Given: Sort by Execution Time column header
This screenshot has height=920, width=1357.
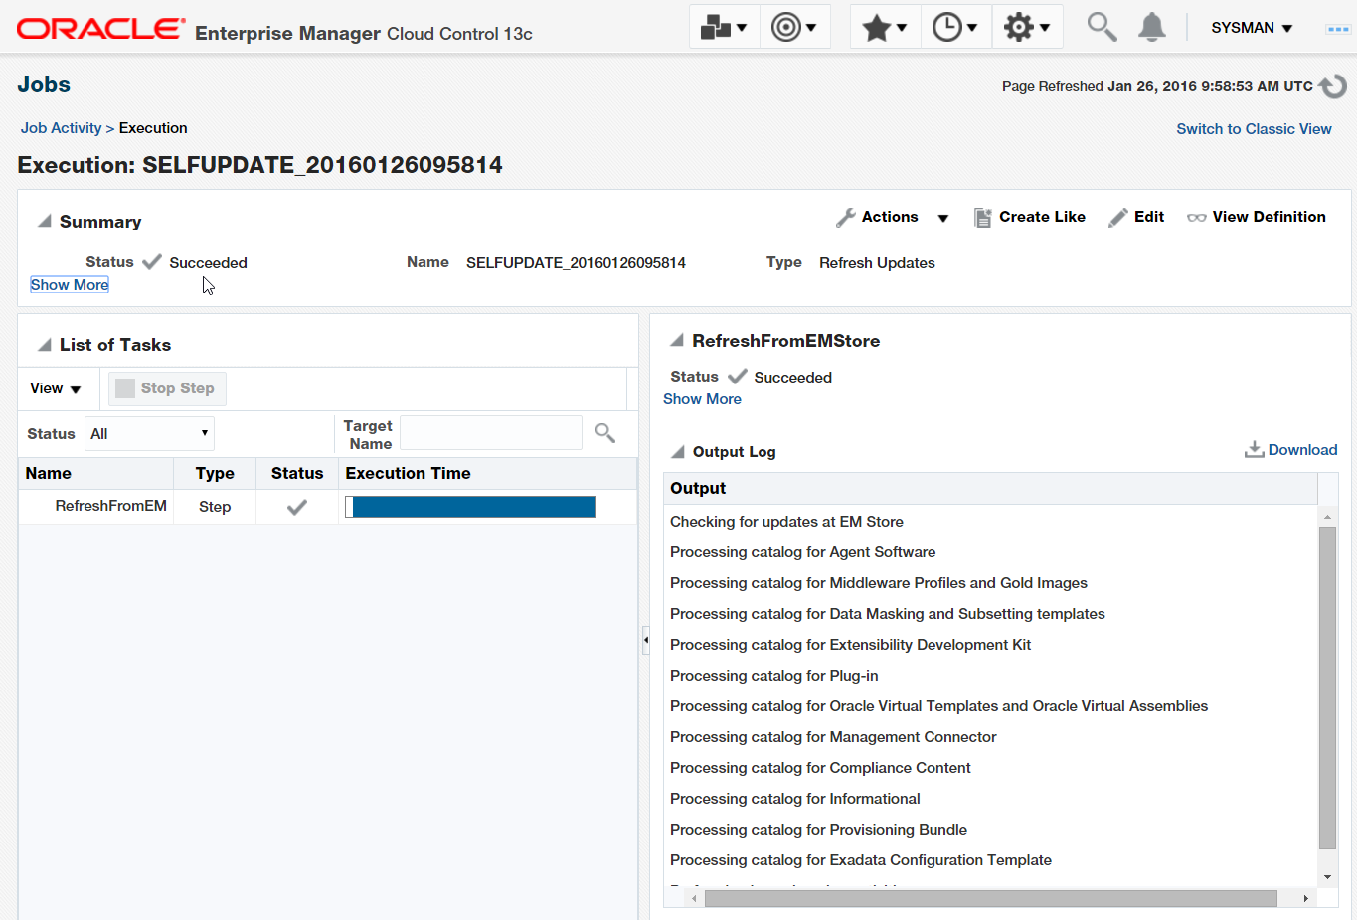Looking at the screenshot, I should pos(487,474).
